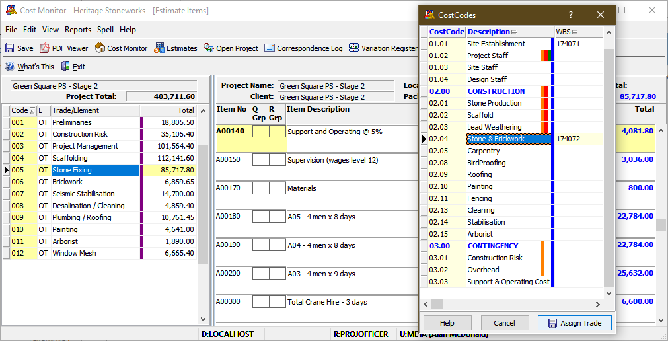
Task: Click the Description column filter header
Action: 509,32
